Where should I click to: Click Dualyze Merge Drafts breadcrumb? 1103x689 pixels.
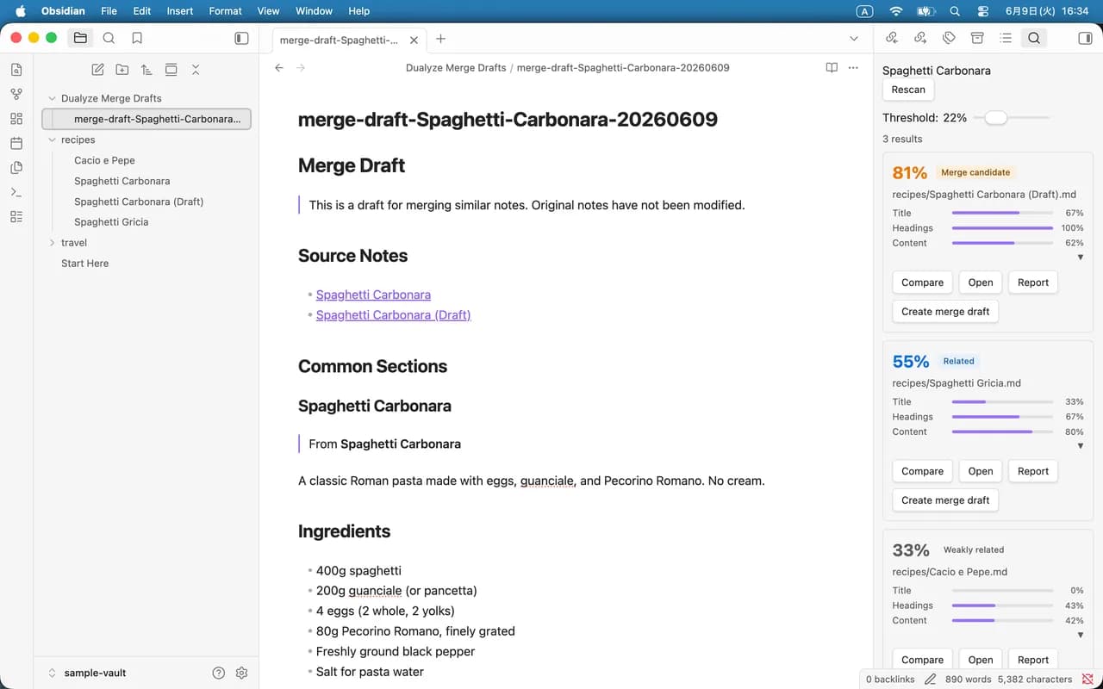[456, 67]
